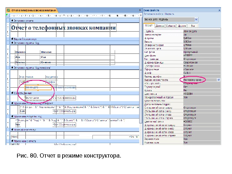Click the 'Заголовок отчета' section bar
Image resolution: width=232 pixels, height=174 pixels.
coord(75,21)
